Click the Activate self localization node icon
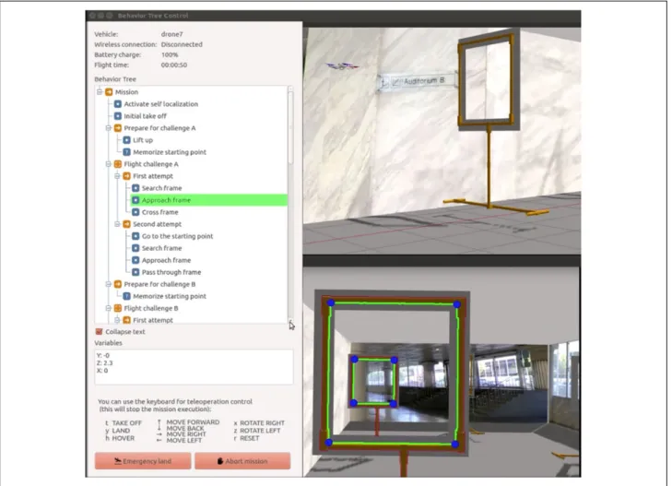The height and width of the screenshot is (486, 672). click(x=118, y=103)
